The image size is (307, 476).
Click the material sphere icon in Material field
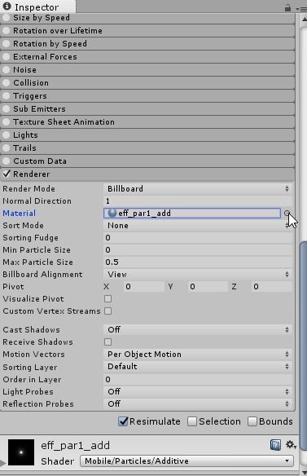(x=112, y=213)
